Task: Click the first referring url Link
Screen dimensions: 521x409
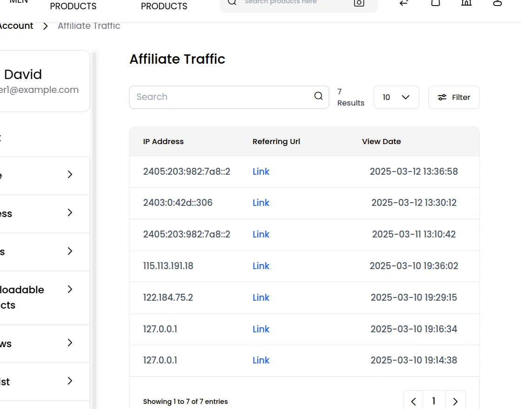Action: coord(260,172)
